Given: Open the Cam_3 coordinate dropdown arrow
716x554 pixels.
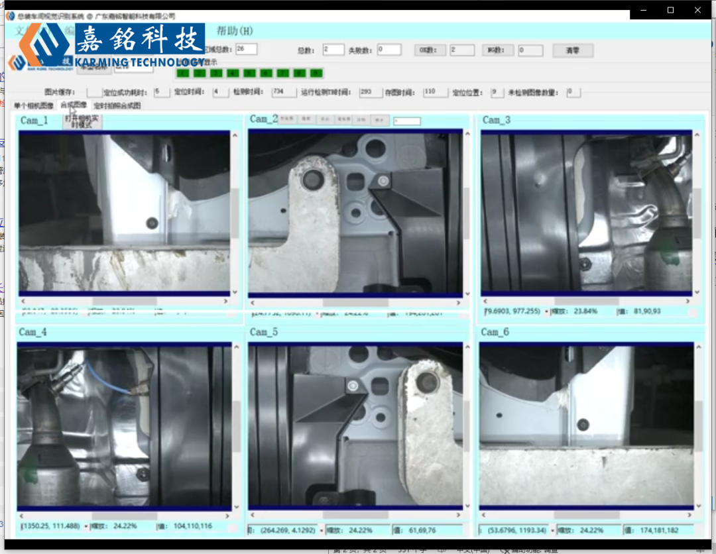Looking at the screenshot, I should pyautogui.click(x=546, y=311).
